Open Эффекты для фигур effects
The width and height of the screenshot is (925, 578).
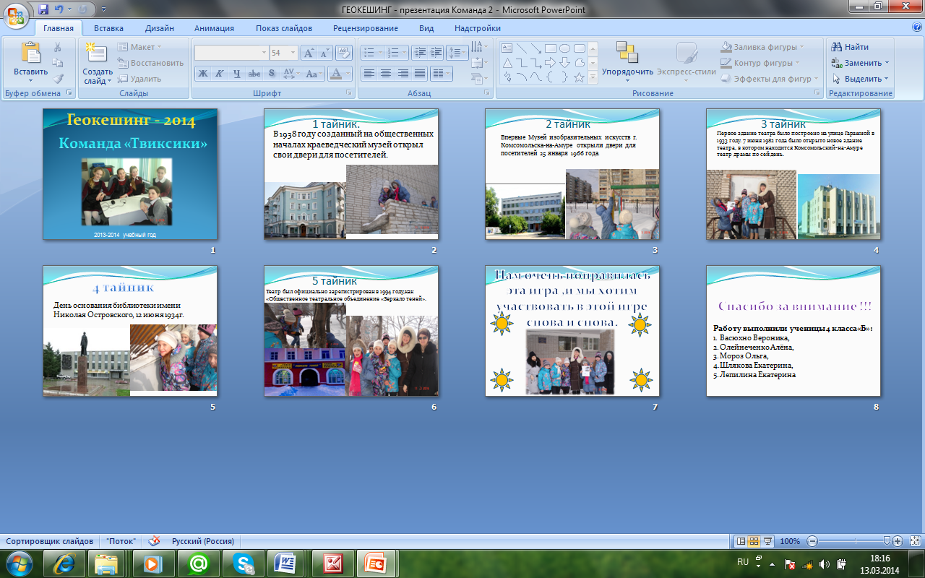click(770, 79)
